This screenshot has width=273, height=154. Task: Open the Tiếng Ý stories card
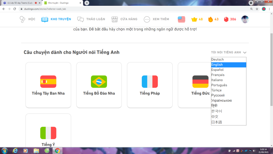point(48,130)
